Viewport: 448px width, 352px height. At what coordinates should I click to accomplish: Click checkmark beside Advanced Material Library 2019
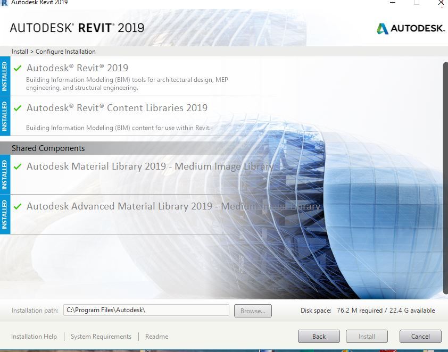click(18, 206)
